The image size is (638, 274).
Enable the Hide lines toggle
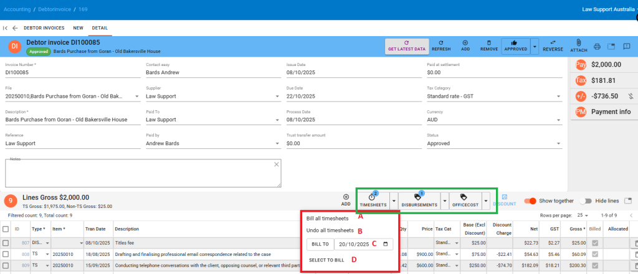click(x=585, y=201)
